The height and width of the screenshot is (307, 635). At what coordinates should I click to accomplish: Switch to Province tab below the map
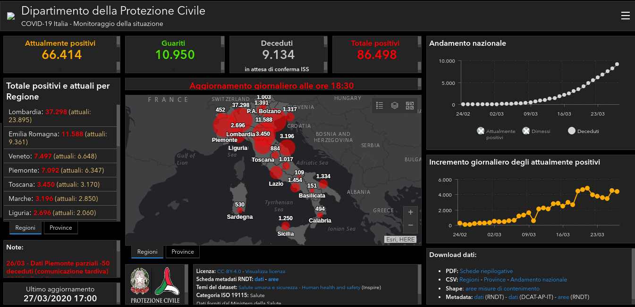tap(183, 252)
